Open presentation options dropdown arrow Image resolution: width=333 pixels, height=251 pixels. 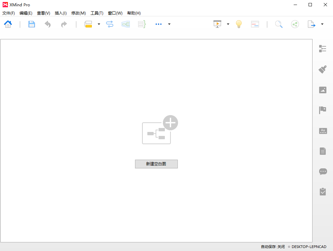point(228,24)
